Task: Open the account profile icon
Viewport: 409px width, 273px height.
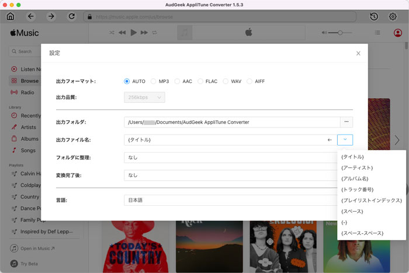Action: coord(397,33)
